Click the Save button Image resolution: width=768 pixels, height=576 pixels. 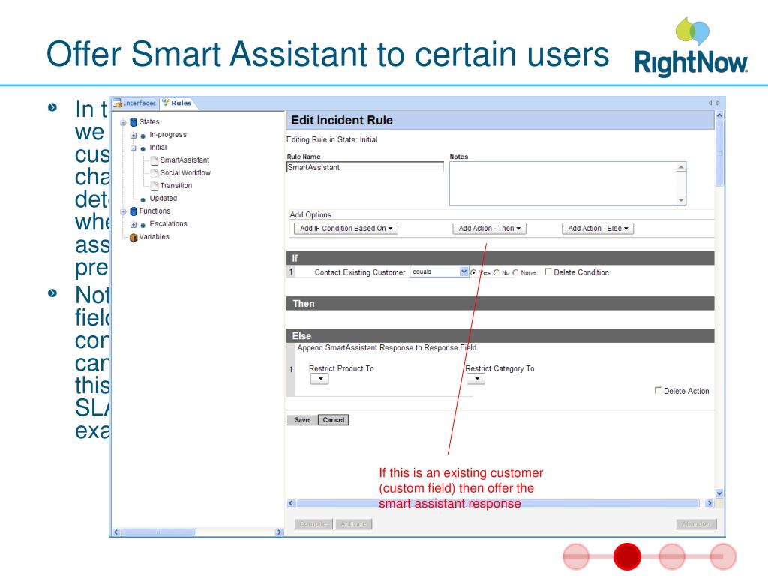tap(302, 420)
